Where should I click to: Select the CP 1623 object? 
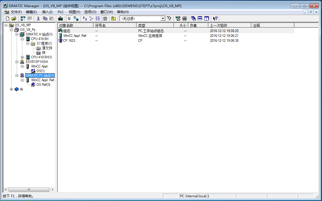[x=69, y=41]
